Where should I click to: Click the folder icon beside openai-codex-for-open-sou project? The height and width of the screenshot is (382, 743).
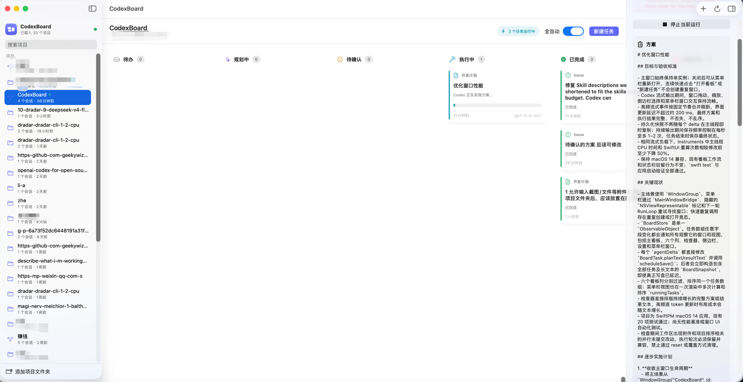[10, 173]
